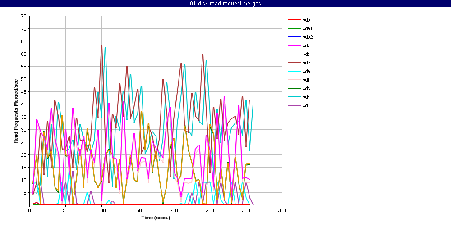Click the chart title '01 disk read request merges'
This screenshot has height=227, width=451.
click(225, 4)
